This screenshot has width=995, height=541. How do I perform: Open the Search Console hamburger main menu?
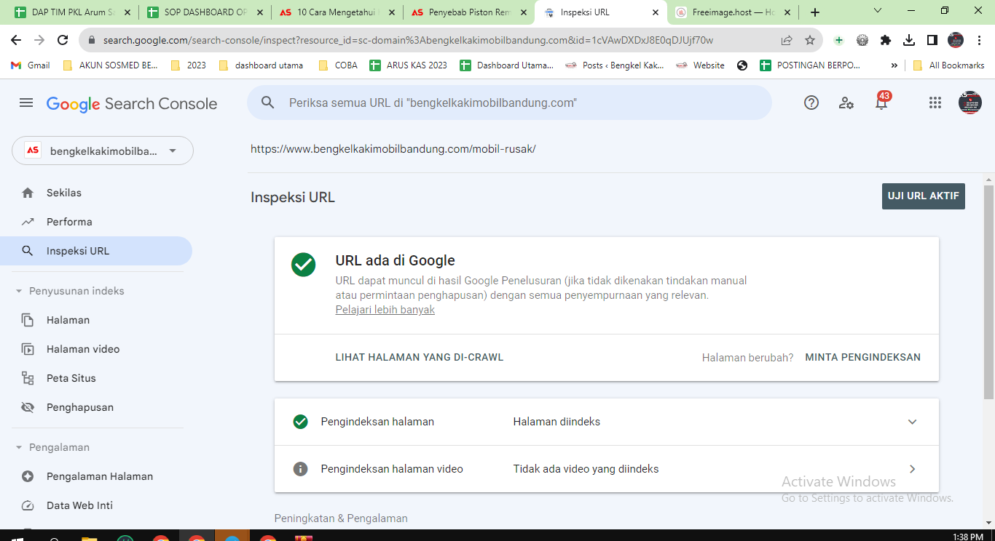click(x=26, y=103)
